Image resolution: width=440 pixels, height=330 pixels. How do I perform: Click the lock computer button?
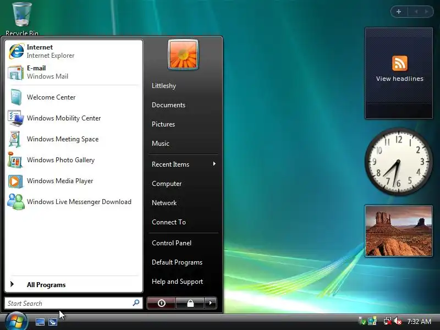[190, 303]
